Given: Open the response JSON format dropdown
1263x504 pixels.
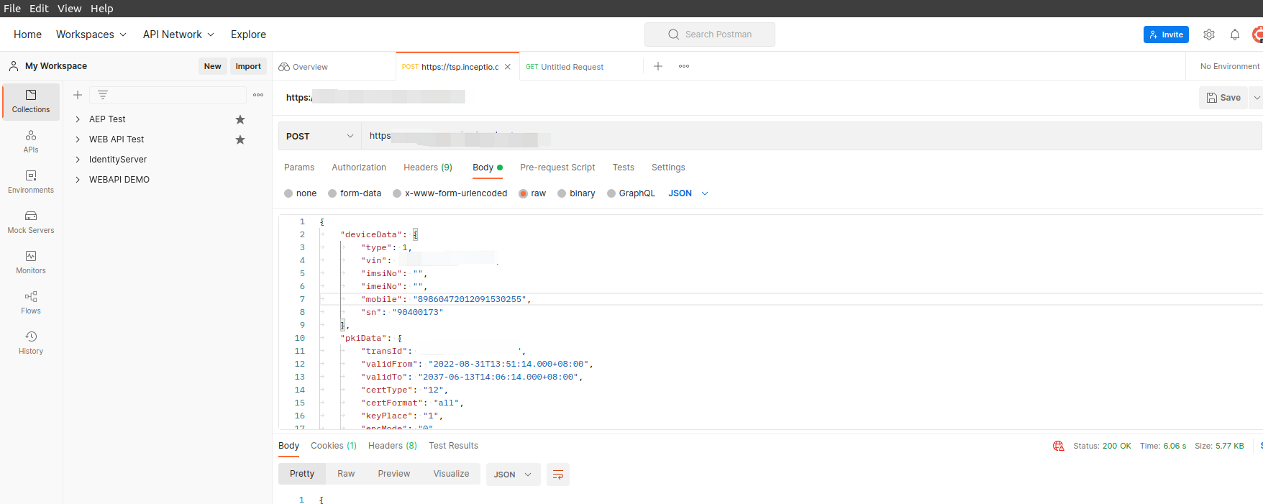Looking at the screenshot, I should coord(514,475).
